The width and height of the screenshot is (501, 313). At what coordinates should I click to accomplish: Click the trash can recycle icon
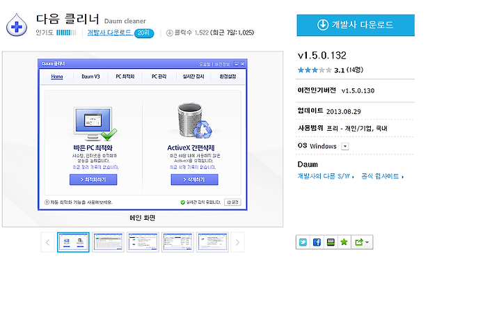(195, 120)
